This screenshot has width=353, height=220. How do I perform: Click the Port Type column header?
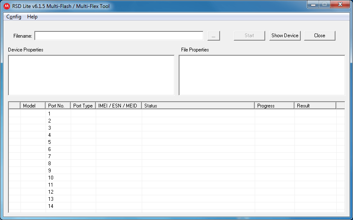tap(83, 106)
